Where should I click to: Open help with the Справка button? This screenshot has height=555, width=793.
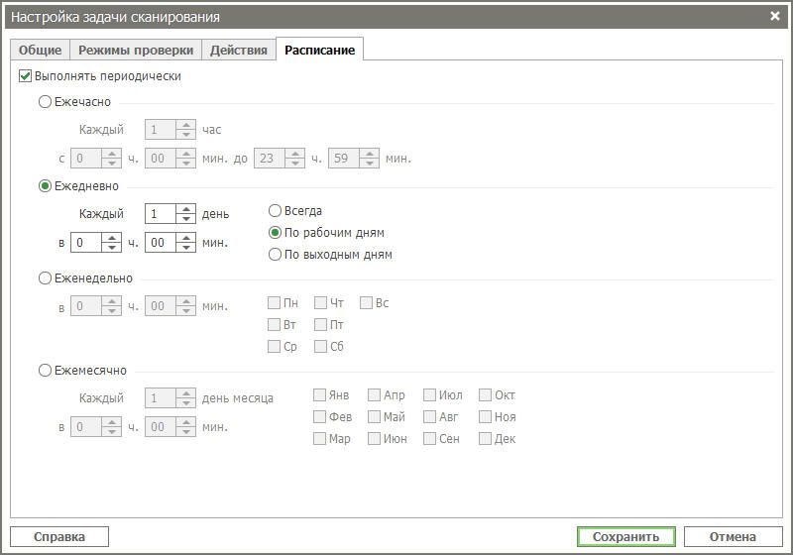tap(59, 537)
